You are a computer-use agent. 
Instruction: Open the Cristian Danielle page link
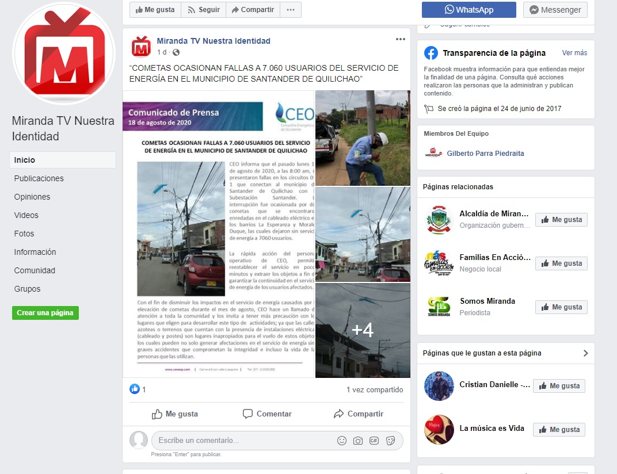494,384
